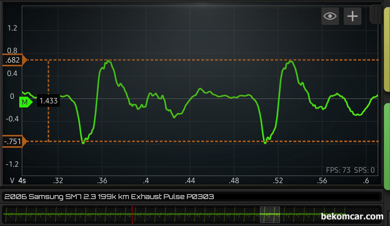Click the 4s time label
The width and height of the screenshot is (390, 226).
(x=22, y=180)
